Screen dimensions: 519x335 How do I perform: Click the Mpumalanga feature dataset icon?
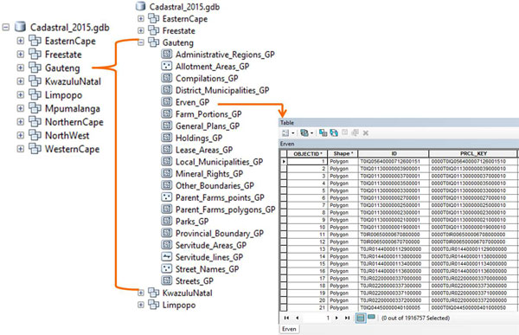[x=35, y=108]
